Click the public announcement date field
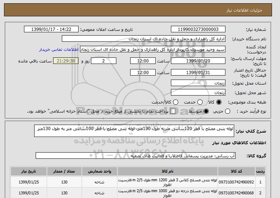The height and width of the screenshot is (198, 280). (x=51, y=29)
